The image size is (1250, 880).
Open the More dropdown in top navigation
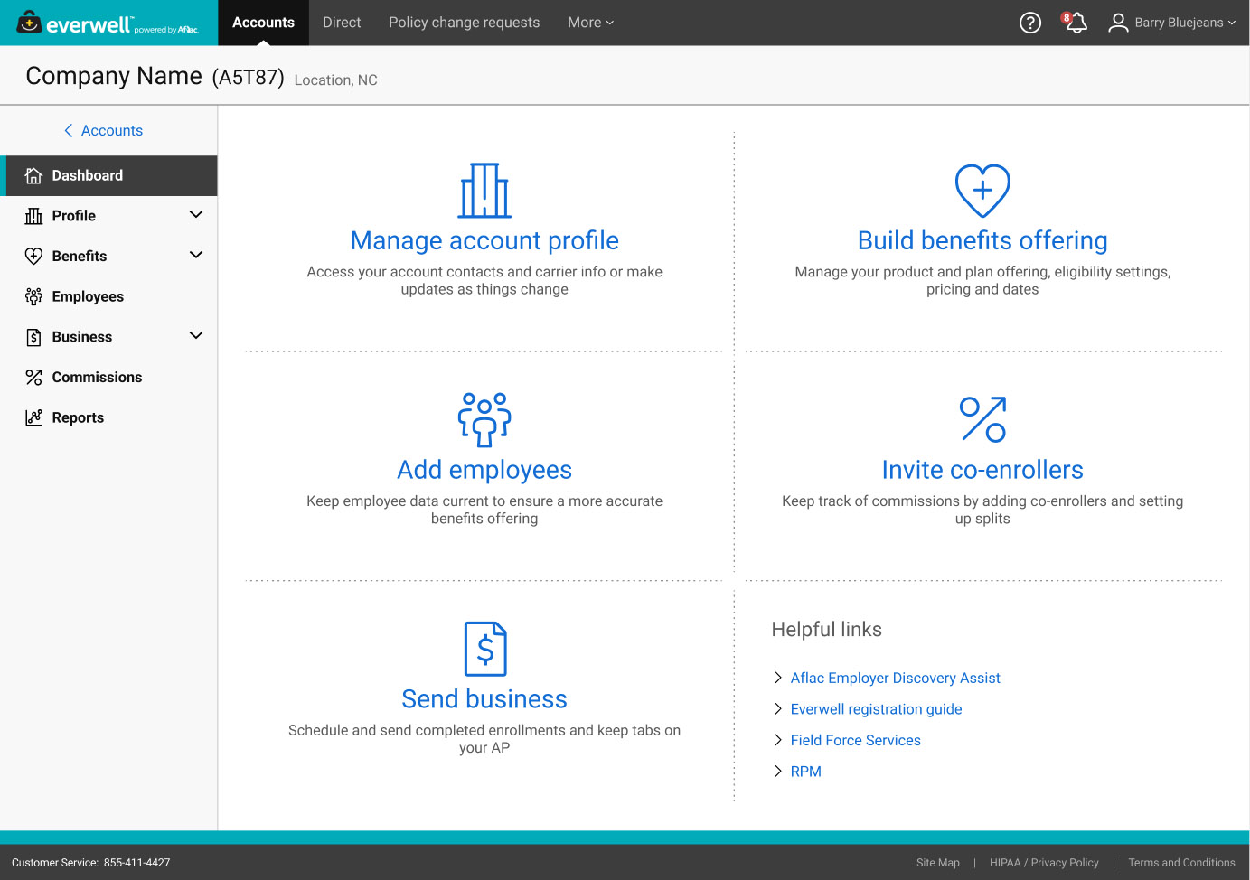[x=590, y=23]
